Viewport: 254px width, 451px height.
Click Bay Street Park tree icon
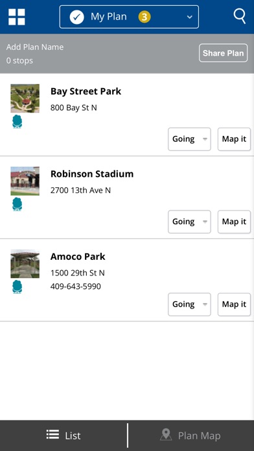(17, 121)
